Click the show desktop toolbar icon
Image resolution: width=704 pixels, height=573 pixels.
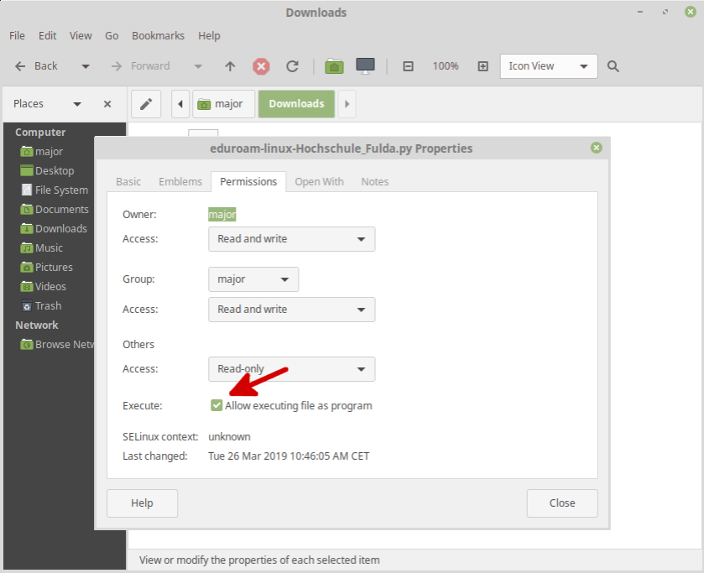[364, 66]
